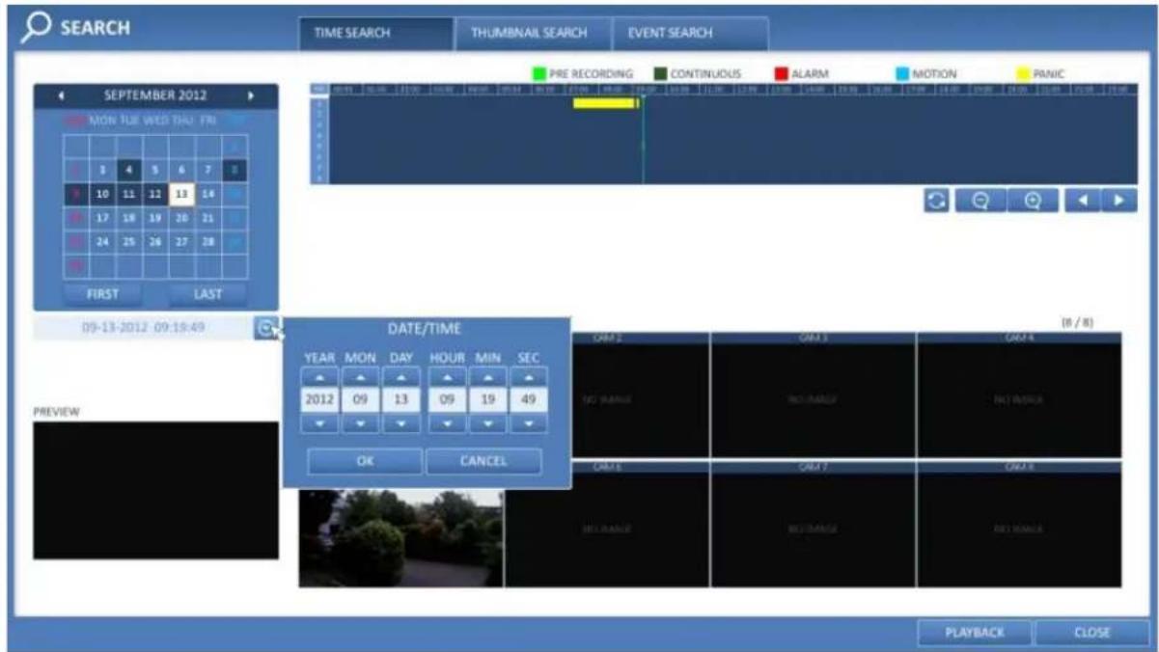This screenshot has height=652, width=1159.
Task: Increase the HOUR value
Action: click(x=447, y=376)
